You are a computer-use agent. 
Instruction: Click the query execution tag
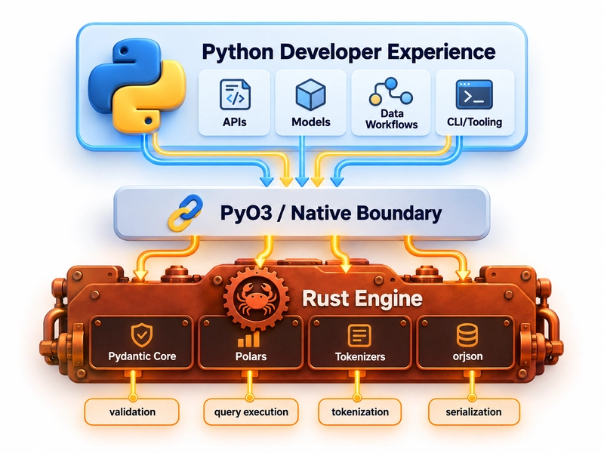(x=251, y=411)
